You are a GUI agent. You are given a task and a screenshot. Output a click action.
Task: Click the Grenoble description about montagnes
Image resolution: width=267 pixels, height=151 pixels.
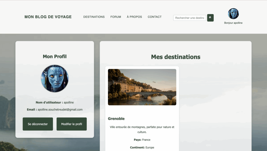tap(142, 129)
